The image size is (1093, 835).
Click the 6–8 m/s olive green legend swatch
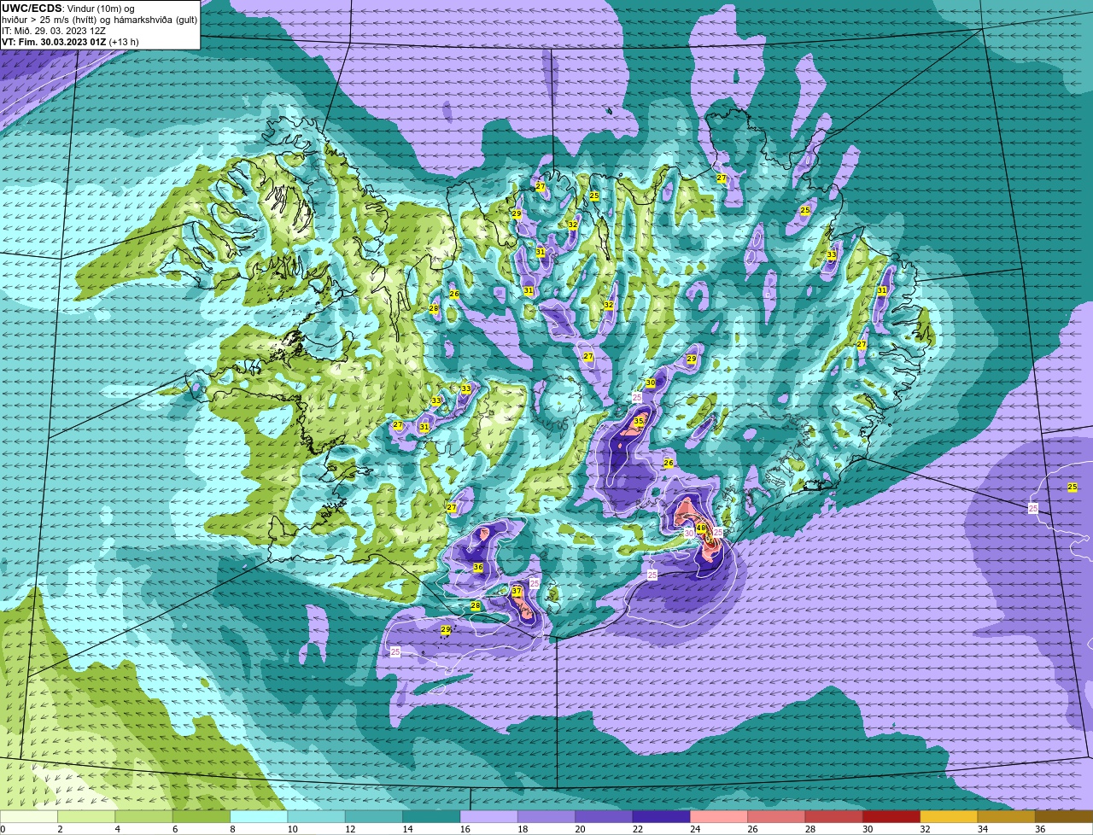click(202, 816)
